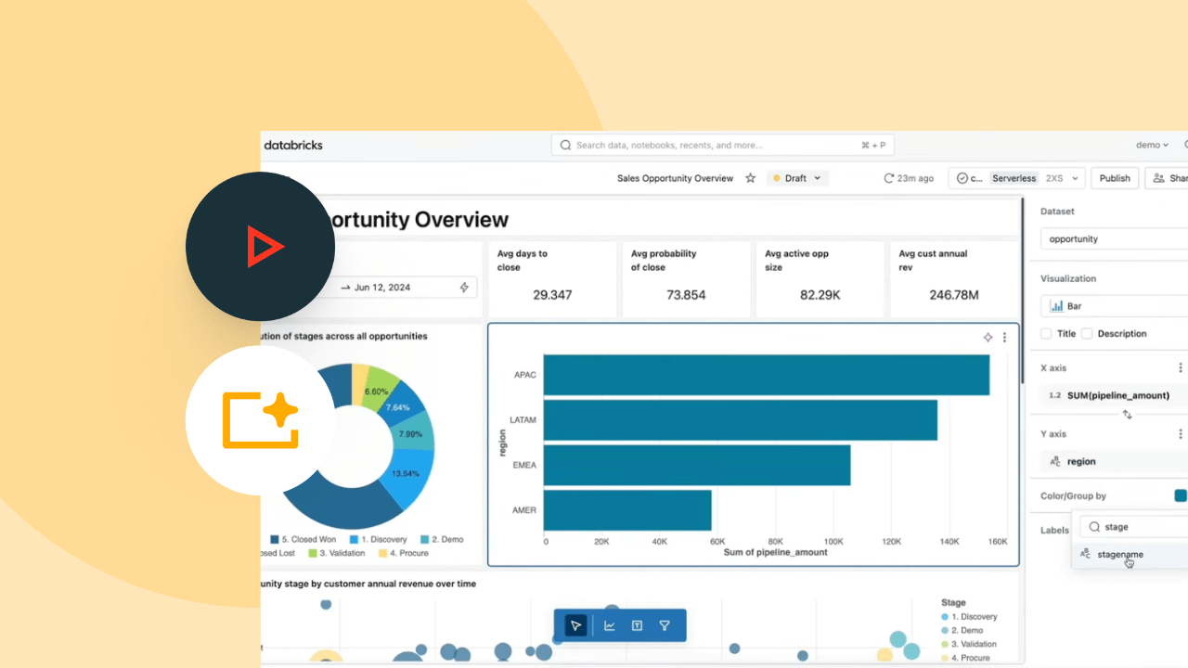Select the cursor pointer tool in toolbar
1188x668 pixels.
coord(576,625)
